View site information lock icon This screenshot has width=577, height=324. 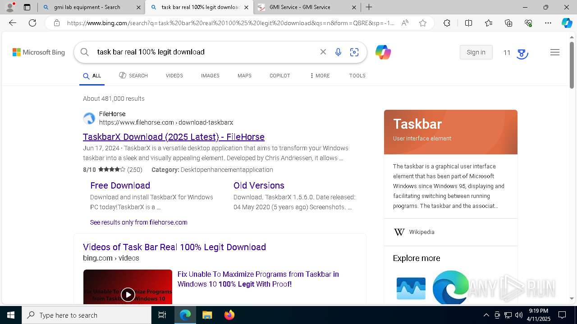57,23
